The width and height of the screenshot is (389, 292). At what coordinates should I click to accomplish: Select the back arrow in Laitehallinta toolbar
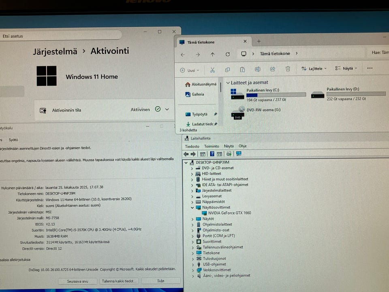click(x=186, y=154)
